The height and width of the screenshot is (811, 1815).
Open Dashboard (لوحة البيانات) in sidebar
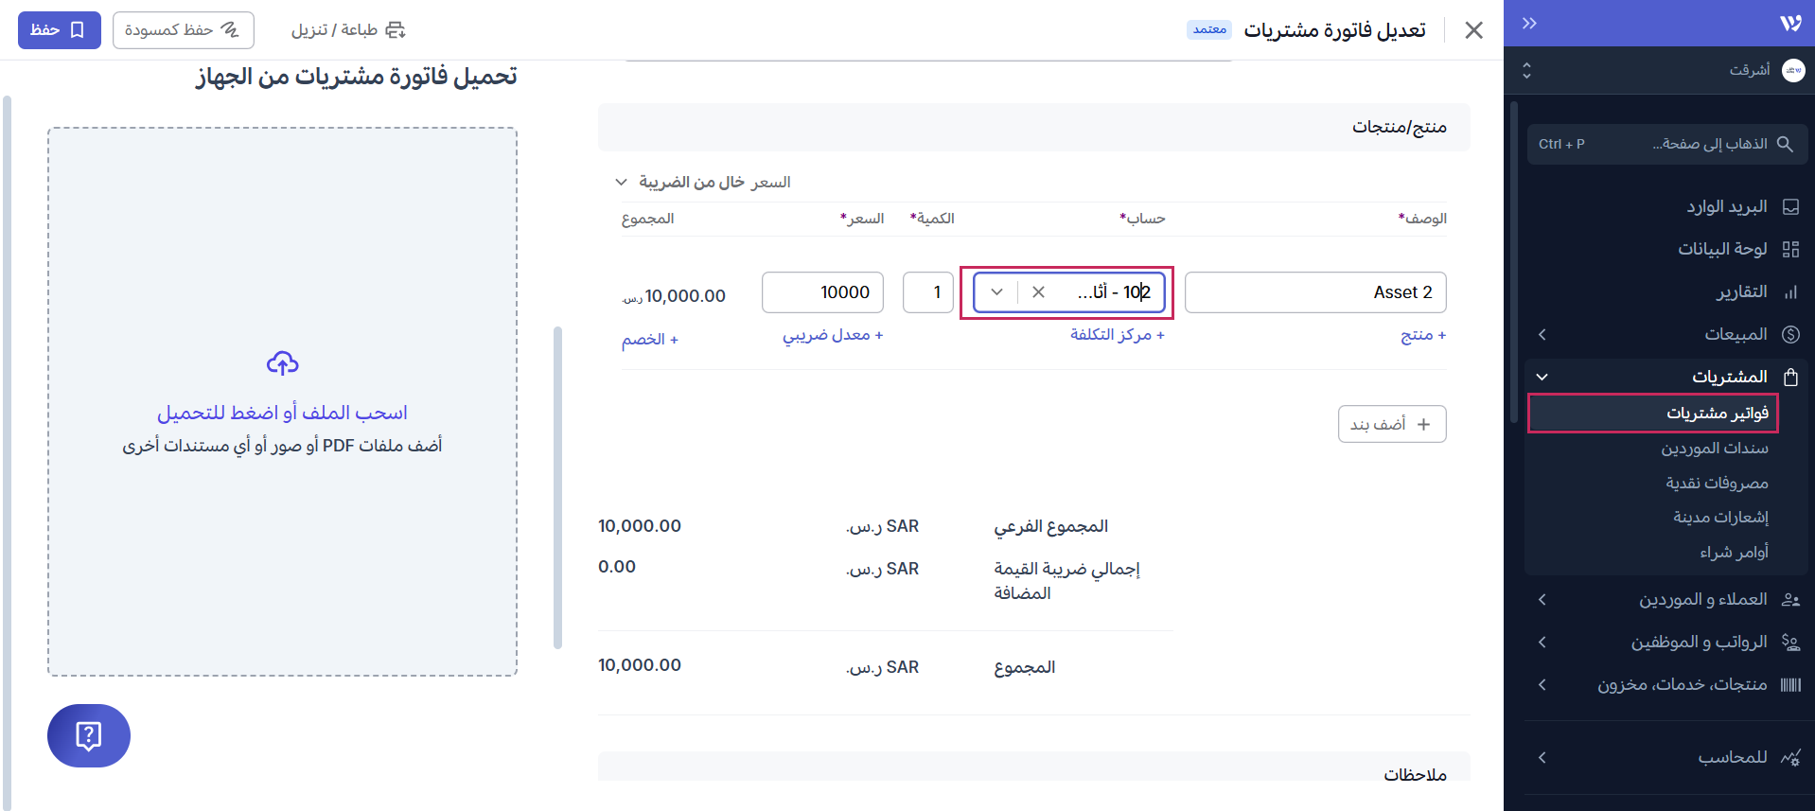click(x=1722, y=249)
